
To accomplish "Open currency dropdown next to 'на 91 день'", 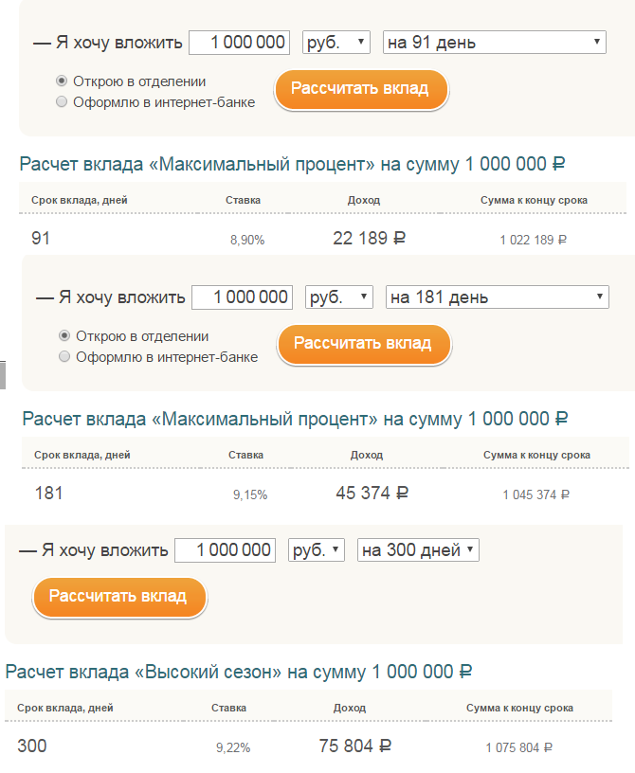I will click(336, 43).
